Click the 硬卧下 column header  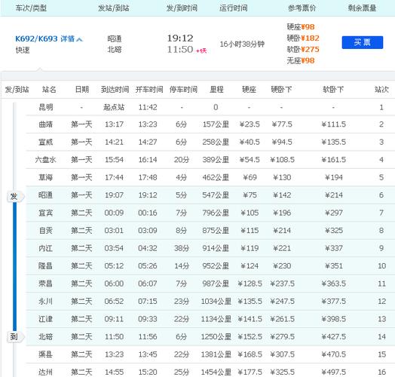click(x=281, y=90)
